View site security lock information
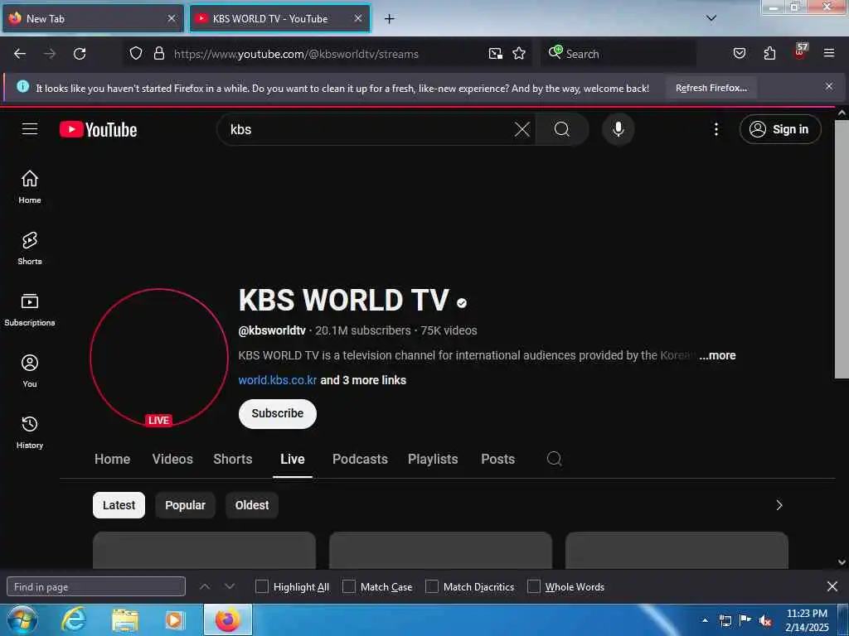 click(158, 54)
